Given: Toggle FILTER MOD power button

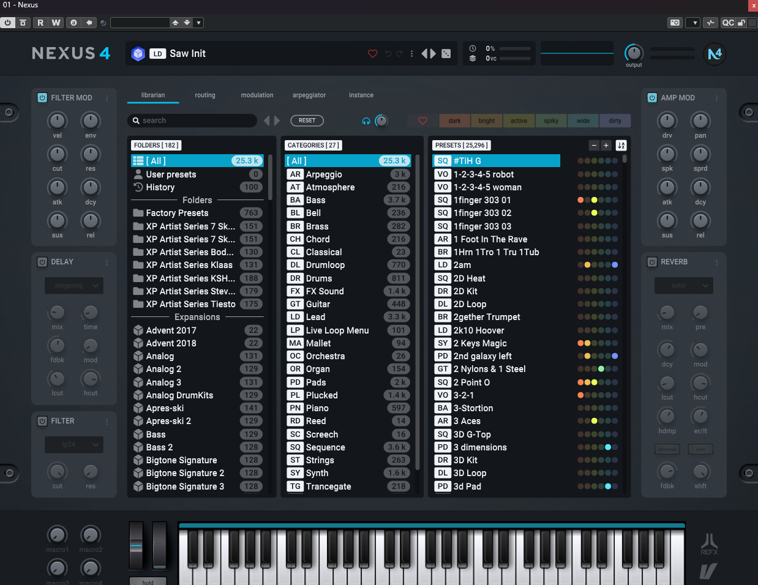Looking at the screenshot, I should (x=42, y=98).
